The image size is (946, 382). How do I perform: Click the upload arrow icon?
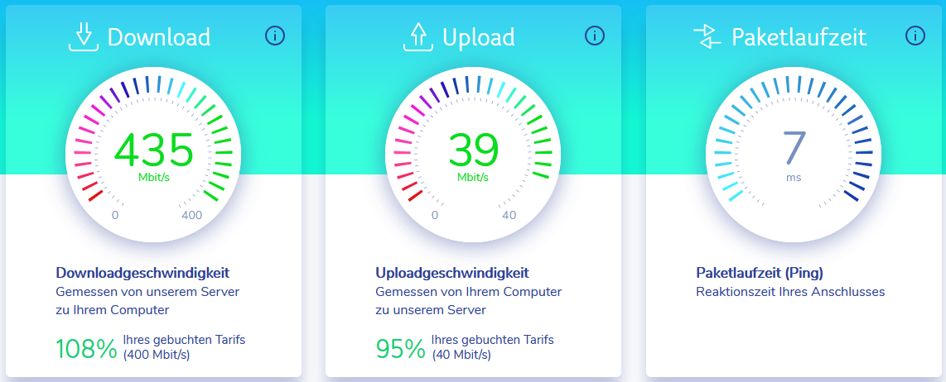coord(418,37)
